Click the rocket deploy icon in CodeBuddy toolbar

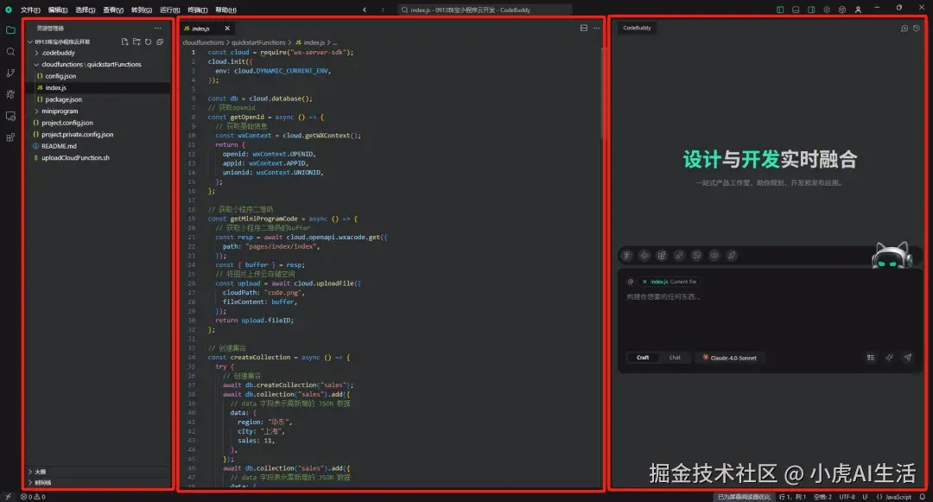coord(732,255)
